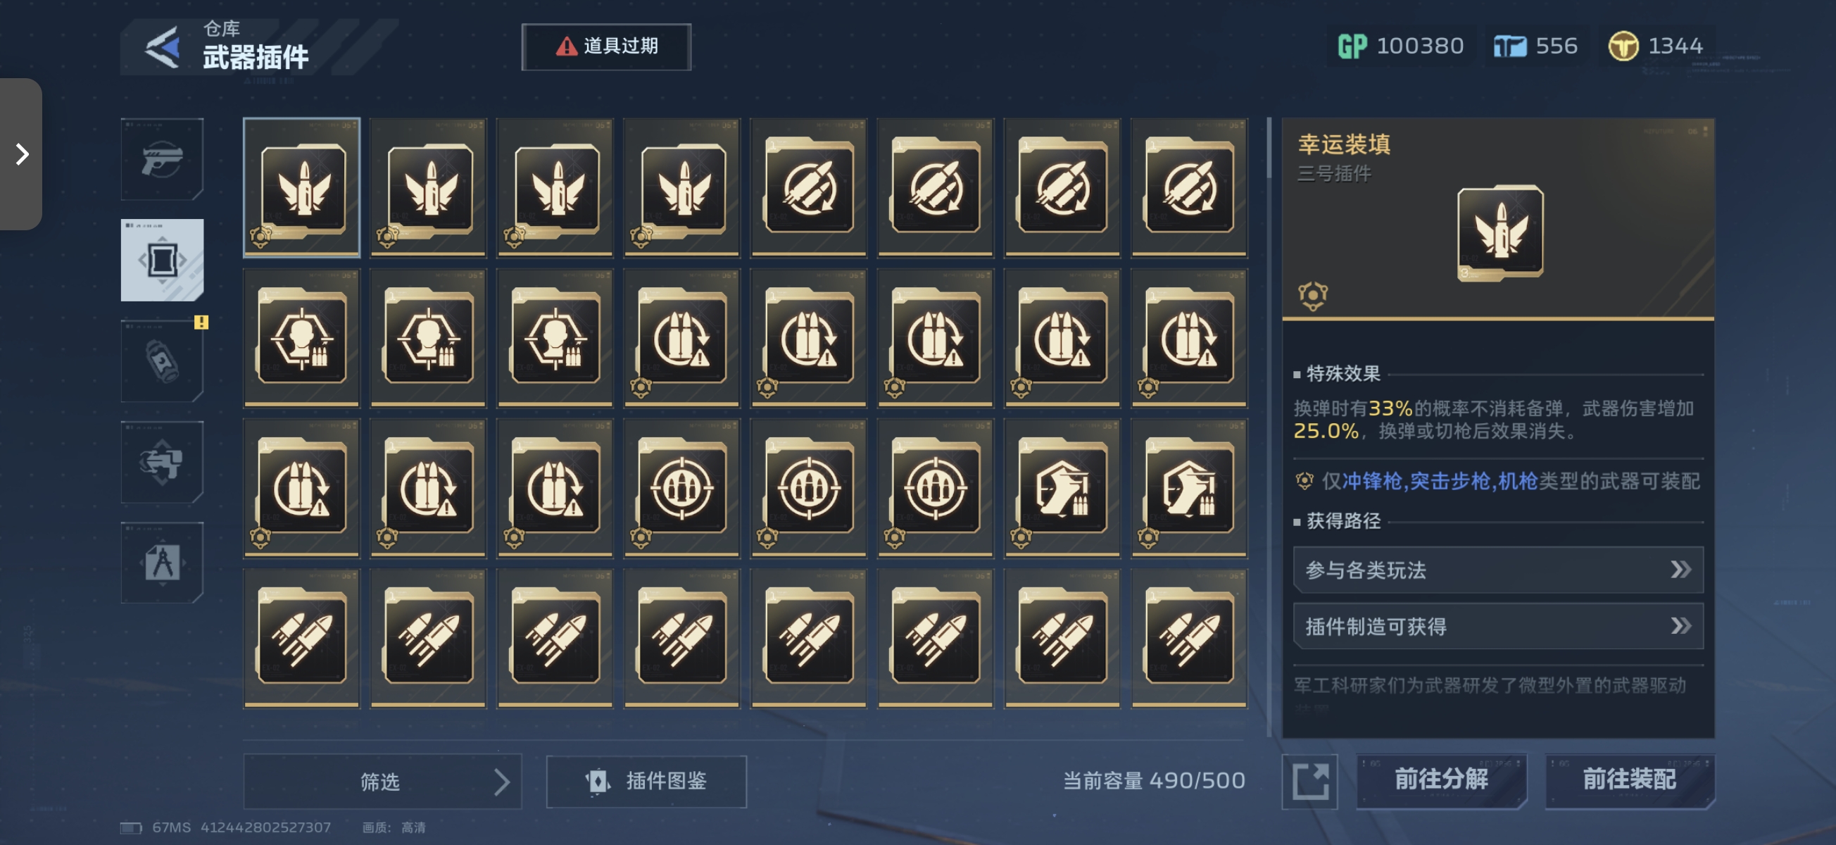Screen dimensions: 1836x845
Task: Click the GP currency icon
Action: (1352, 46)
